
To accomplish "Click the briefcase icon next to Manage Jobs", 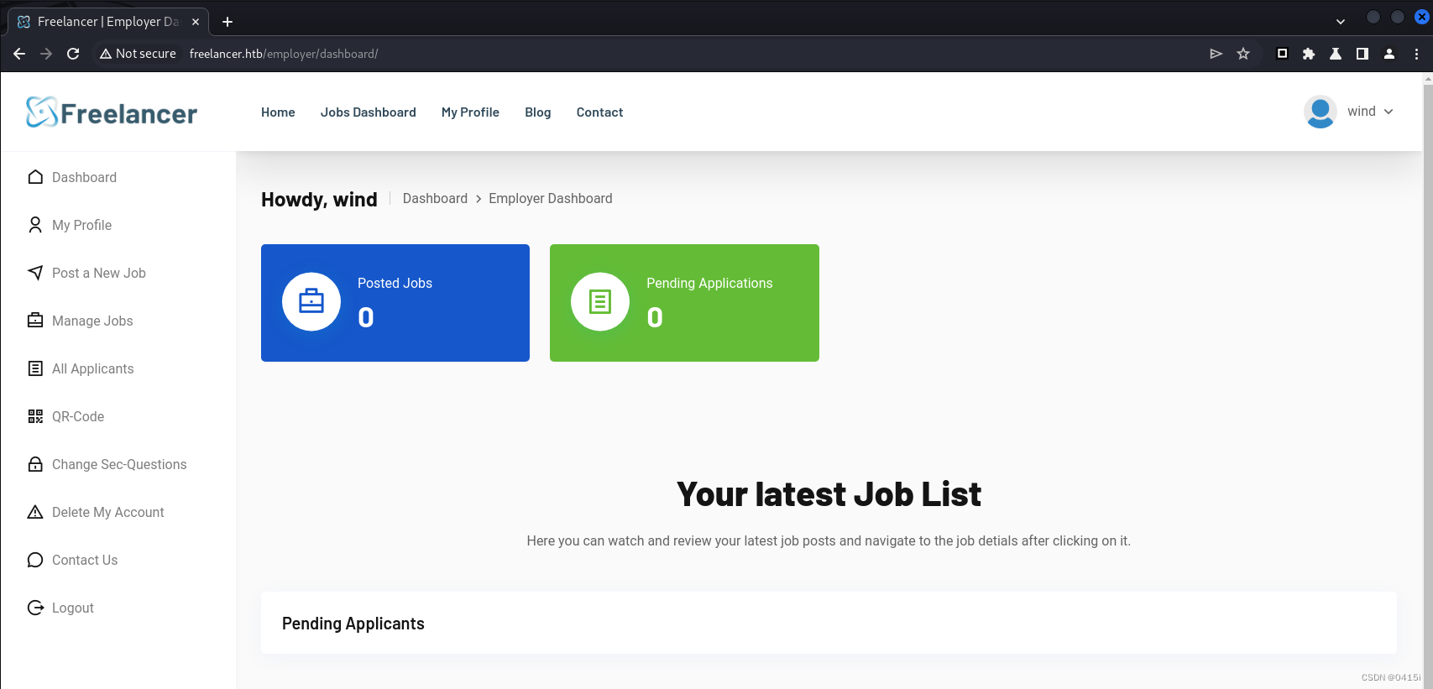I will pyautogui.click(x=35, y=321).
